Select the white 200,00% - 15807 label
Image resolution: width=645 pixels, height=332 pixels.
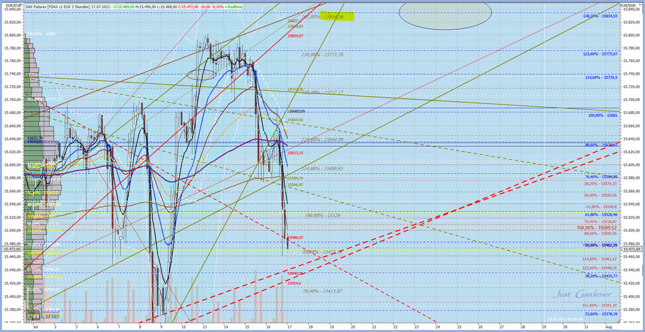coord(41,34)
